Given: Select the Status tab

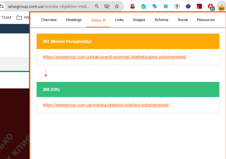Looking at the screenshot, I should (x=98, y=20).
